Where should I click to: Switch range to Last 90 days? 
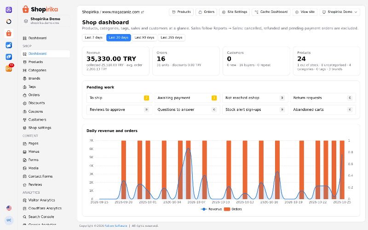point(144,38)
